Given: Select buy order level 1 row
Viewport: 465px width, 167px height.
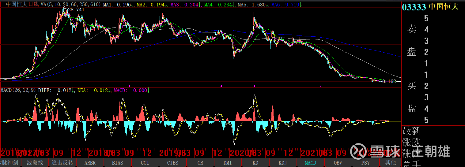Looking at the screenshot, I should tap(443, 75).
